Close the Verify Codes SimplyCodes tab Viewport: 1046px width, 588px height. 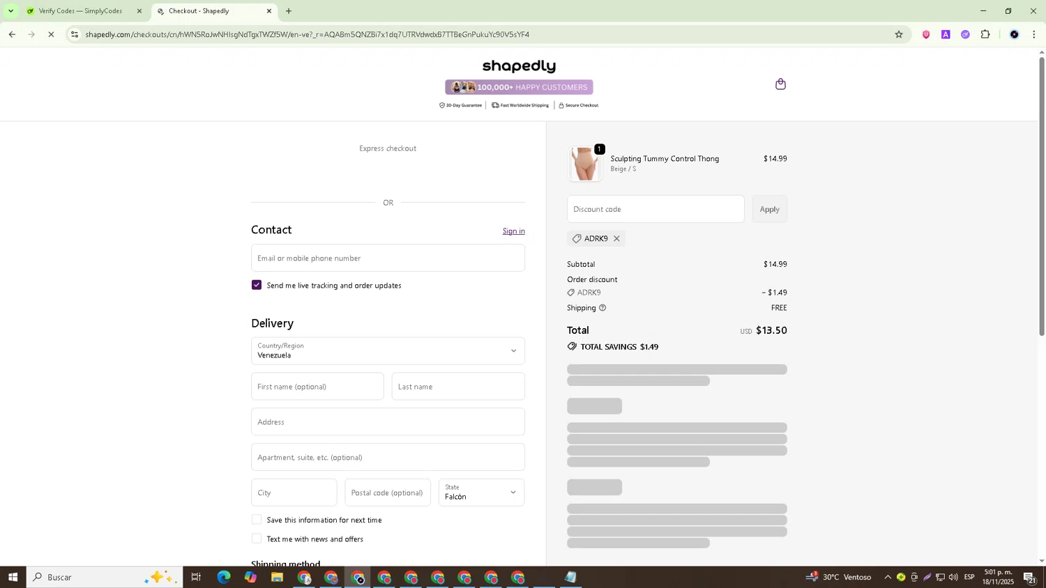[139, 11]
